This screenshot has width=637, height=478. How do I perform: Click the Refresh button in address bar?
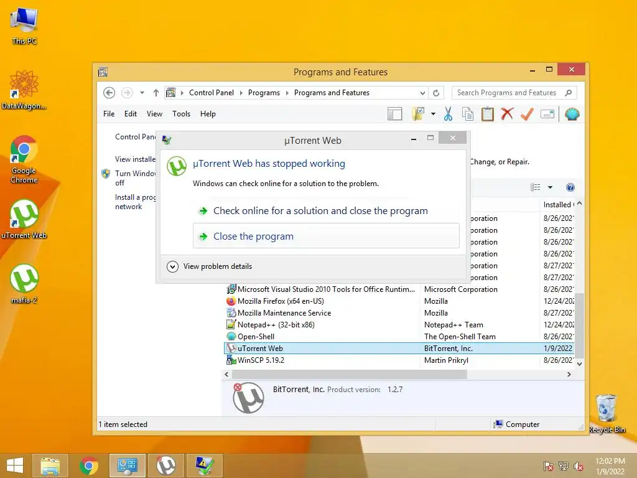click(436, 93)
